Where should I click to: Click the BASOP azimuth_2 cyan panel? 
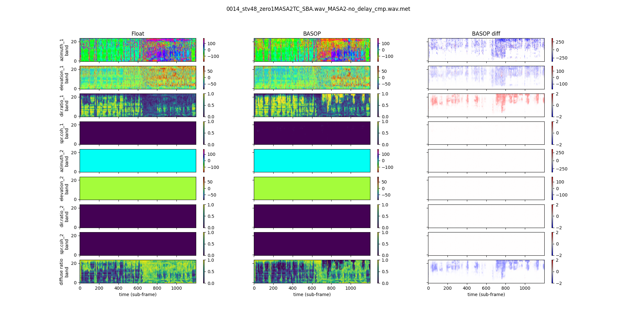[312, 161]
